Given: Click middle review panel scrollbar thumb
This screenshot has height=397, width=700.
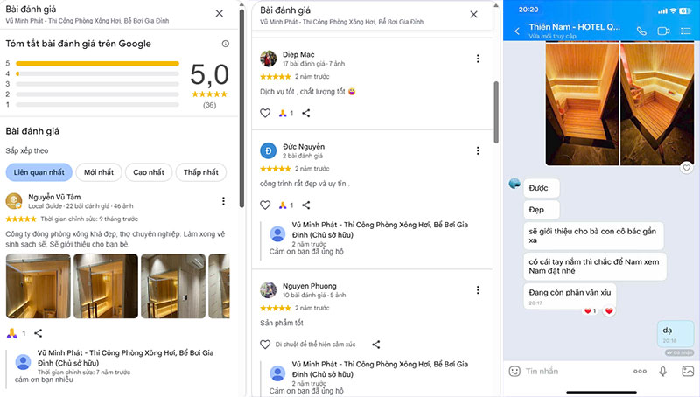Looking at the screenshot, I should click(x=496, y=113).
